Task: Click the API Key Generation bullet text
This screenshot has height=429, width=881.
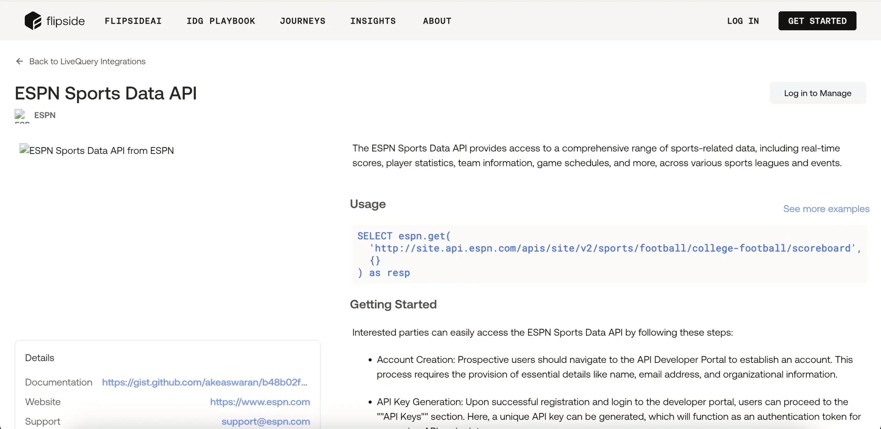Action: click(x=619, y=409)
